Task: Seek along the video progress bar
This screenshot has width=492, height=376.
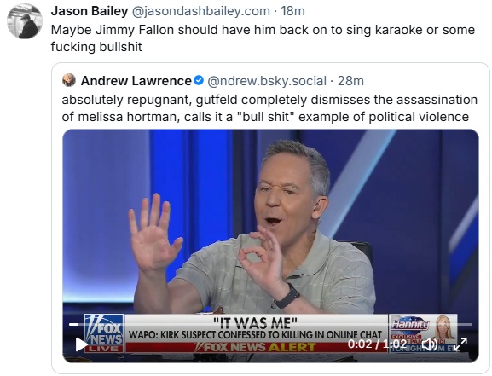Action: (270, 324)
